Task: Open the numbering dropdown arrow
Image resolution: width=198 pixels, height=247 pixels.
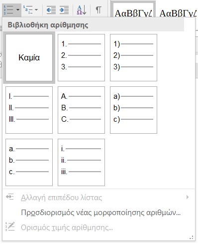Action: pyautogui.click(x=18, y=10)
